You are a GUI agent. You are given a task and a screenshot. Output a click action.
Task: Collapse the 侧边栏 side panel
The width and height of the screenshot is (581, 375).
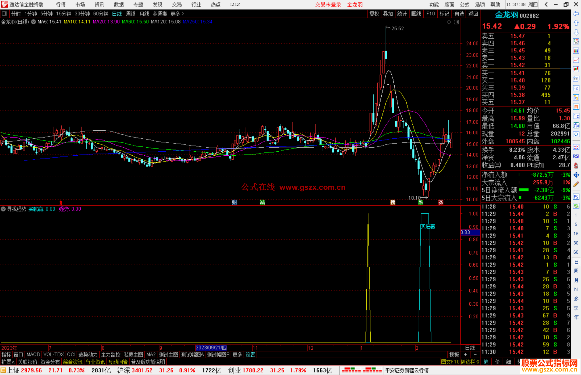point(470,362)
